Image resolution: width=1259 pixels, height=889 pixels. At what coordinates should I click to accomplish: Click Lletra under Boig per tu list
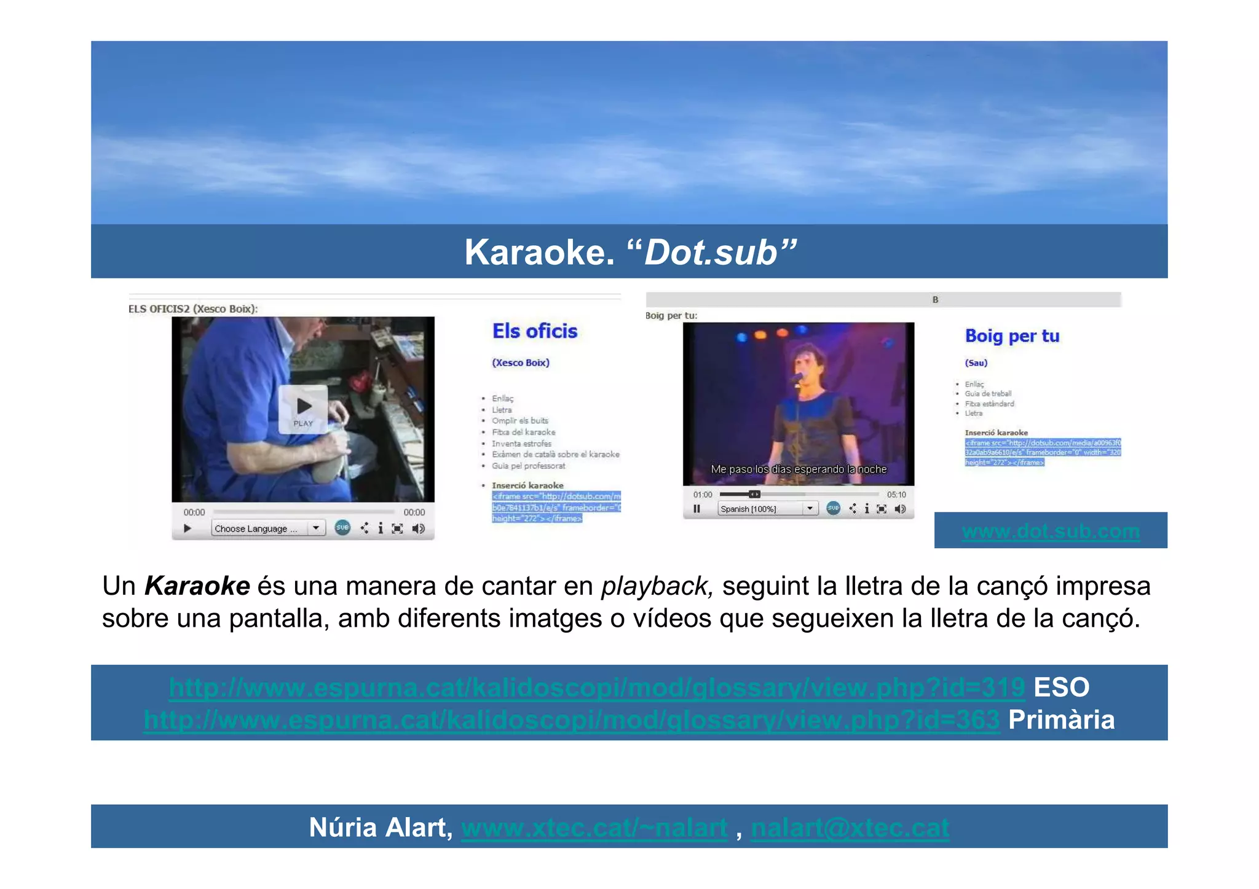[x=973, y=413]
